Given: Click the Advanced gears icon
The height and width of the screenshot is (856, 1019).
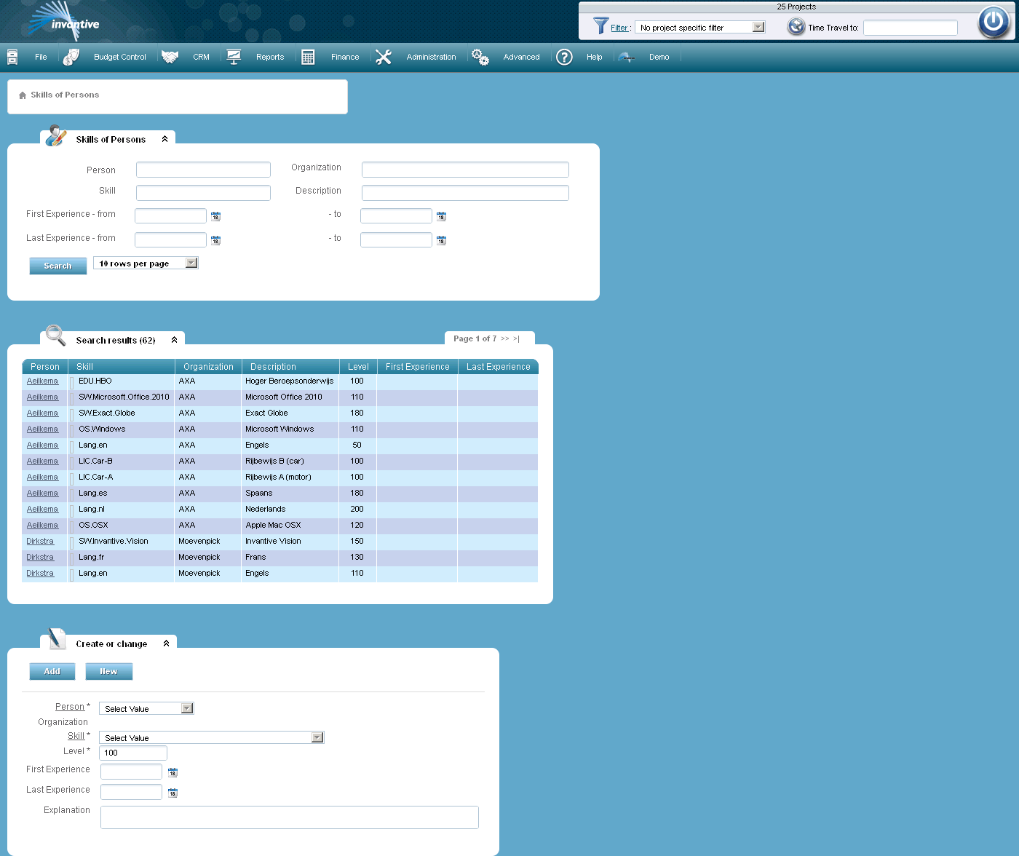Looking at the screenshot, I should tap(480, 57).
